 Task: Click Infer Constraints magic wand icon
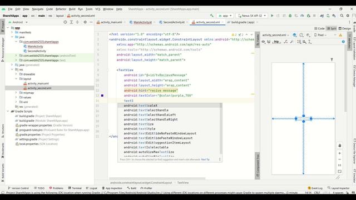[x=291, y=42]
